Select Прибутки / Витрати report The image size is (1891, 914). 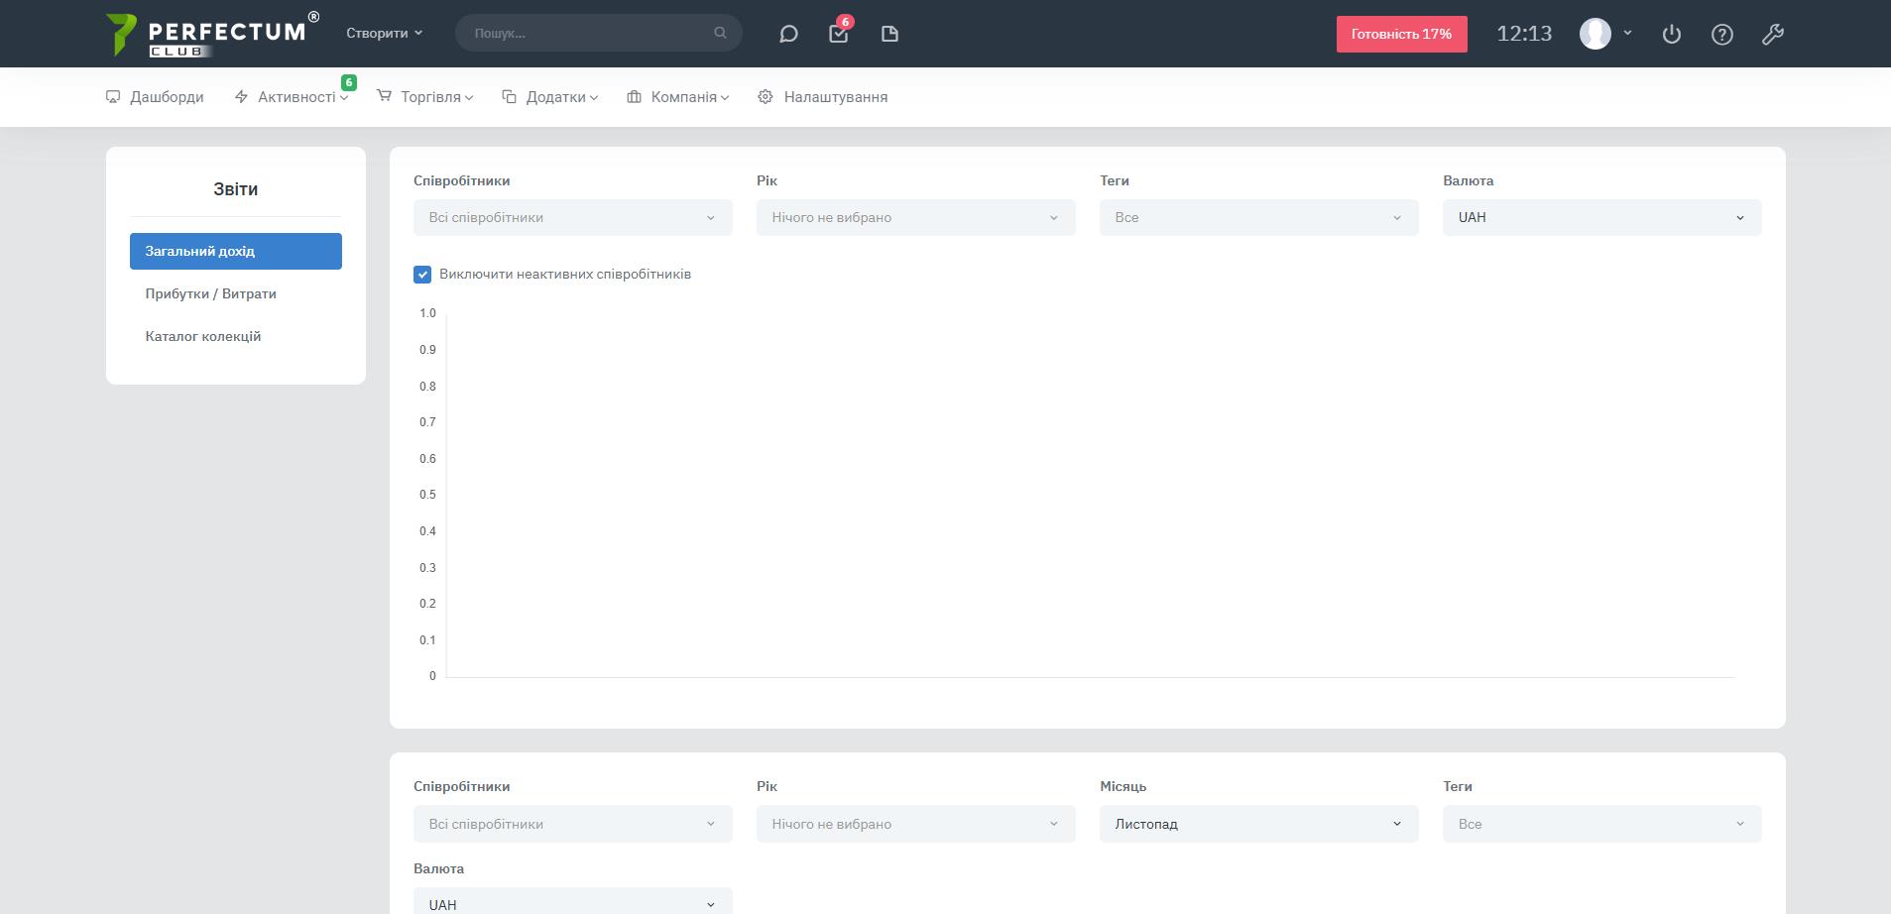click(x=210, y=294)
